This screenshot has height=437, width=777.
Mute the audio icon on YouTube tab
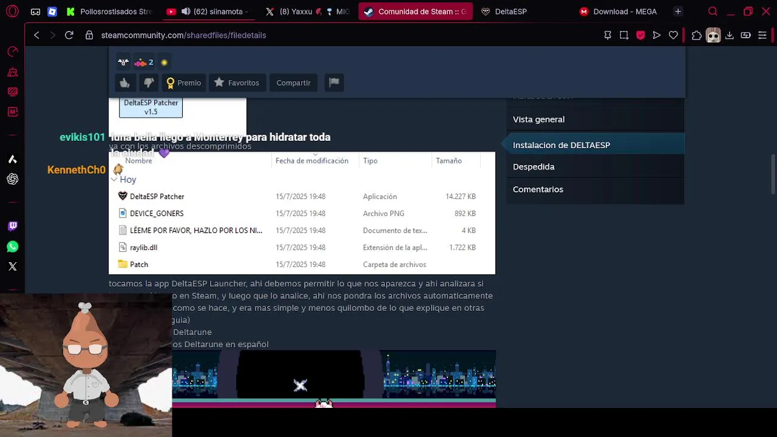click(186, 12)
